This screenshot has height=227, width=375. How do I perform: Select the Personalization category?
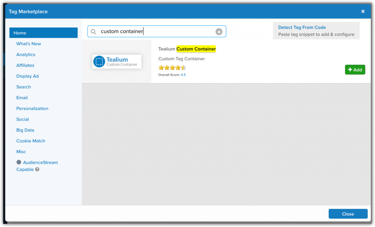pos(32,108)
